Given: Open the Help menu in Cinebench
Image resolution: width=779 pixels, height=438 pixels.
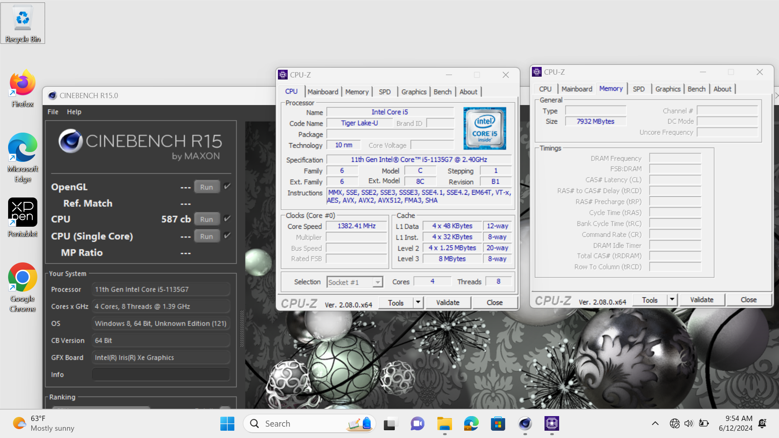Looking at the screenshot, I should 74,112.
